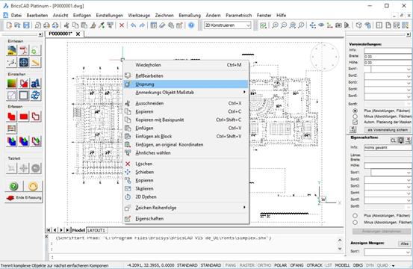The width and height of the screenshot is (413, 269).
Task: Expand 'Zeichen Reihenfolge' submenu
Action: pos(186,208)
